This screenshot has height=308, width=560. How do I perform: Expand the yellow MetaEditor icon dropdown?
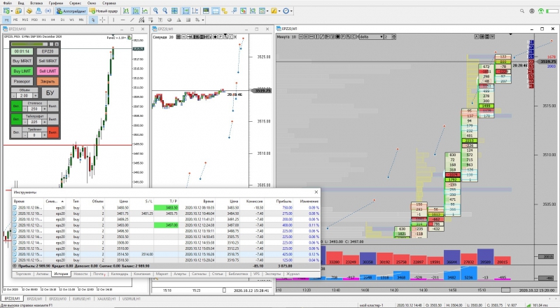[x=279, y=11]
